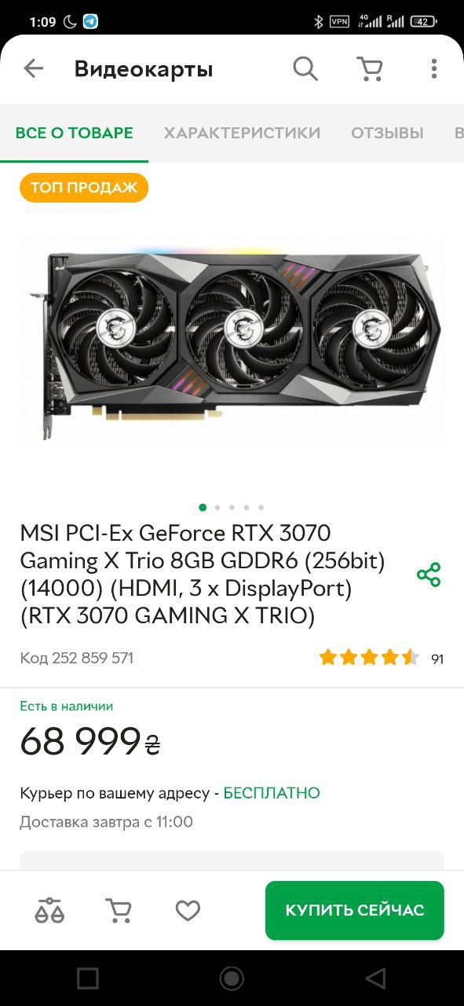The width and height of the screenshot is (464, 1006).
Task: Tap the Купить сейчас button
Action: [x=355, y=910]
